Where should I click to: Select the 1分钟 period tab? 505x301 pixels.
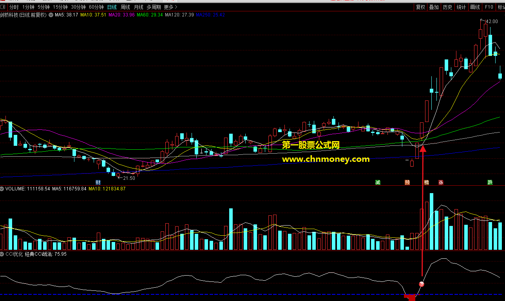pos(28,7)
